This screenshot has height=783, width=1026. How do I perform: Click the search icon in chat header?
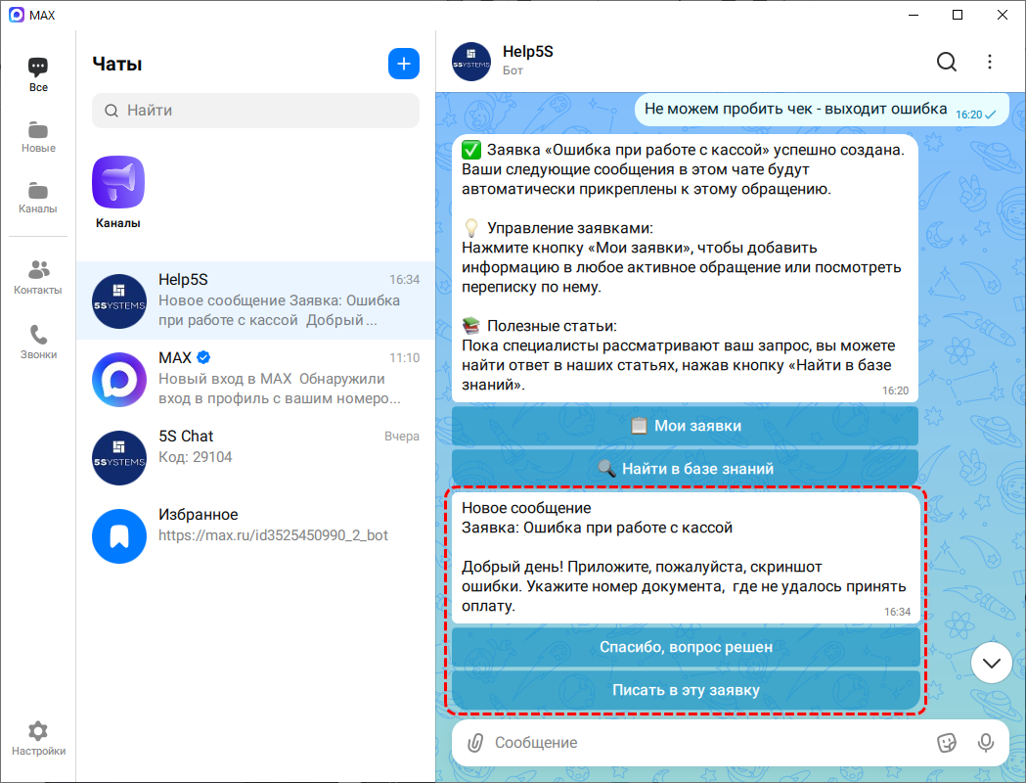click(946, 62)
